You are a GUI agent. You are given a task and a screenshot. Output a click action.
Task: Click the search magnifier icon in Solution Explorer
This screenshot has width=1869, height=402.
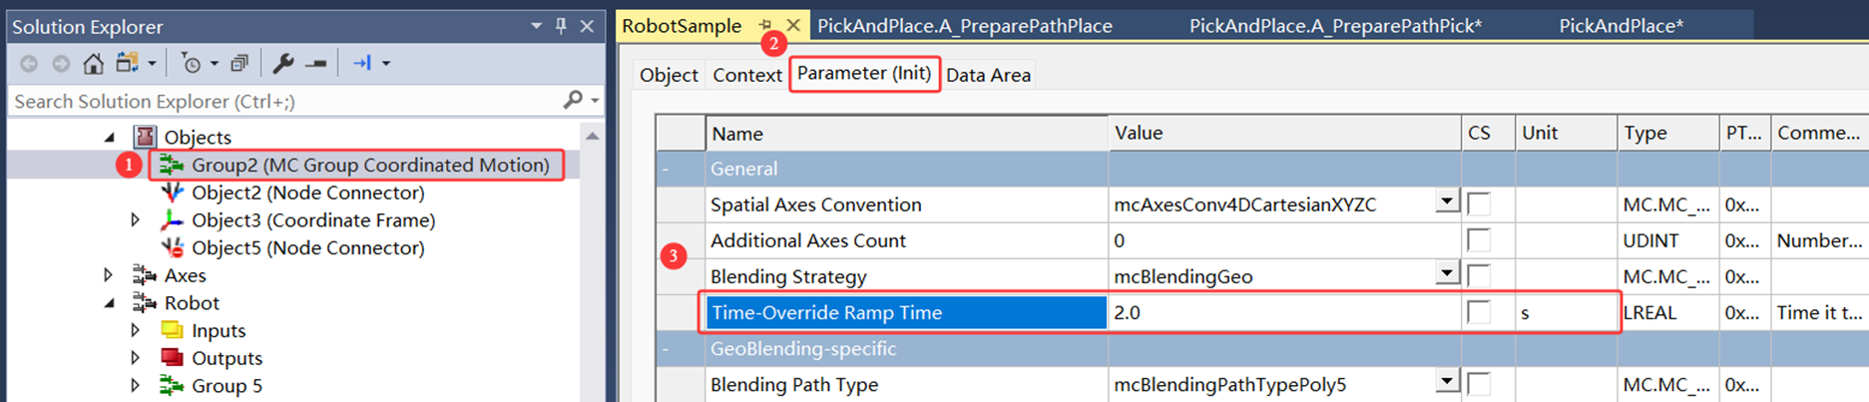click(573, 100)
